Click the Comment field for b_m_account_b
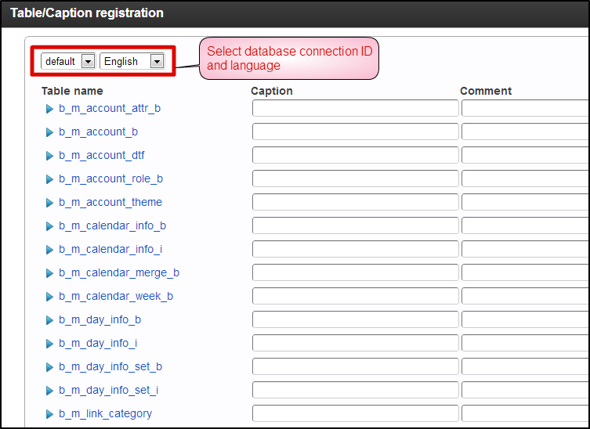 point(525,132)
